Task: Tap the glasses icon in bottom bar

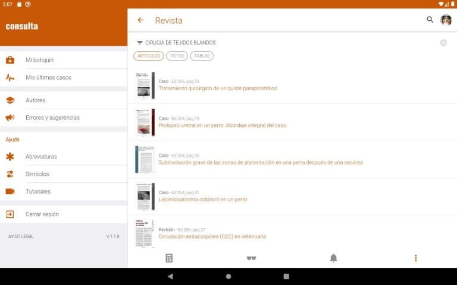Action: coord(251,258)
